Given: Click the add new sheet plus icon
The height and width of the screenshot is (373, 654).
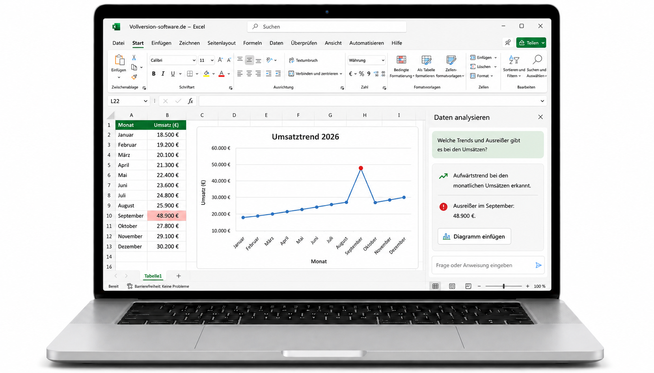Looking at the screenshot, I should [x=179, y=276].
